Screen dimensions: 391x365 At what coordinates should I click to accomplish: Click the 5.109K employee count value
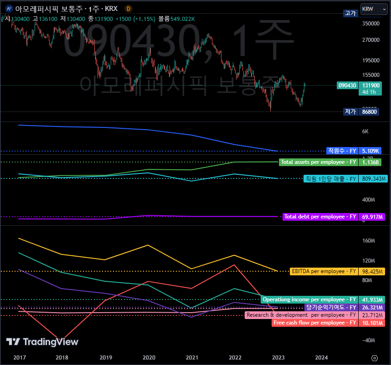(x=370, y=151)
